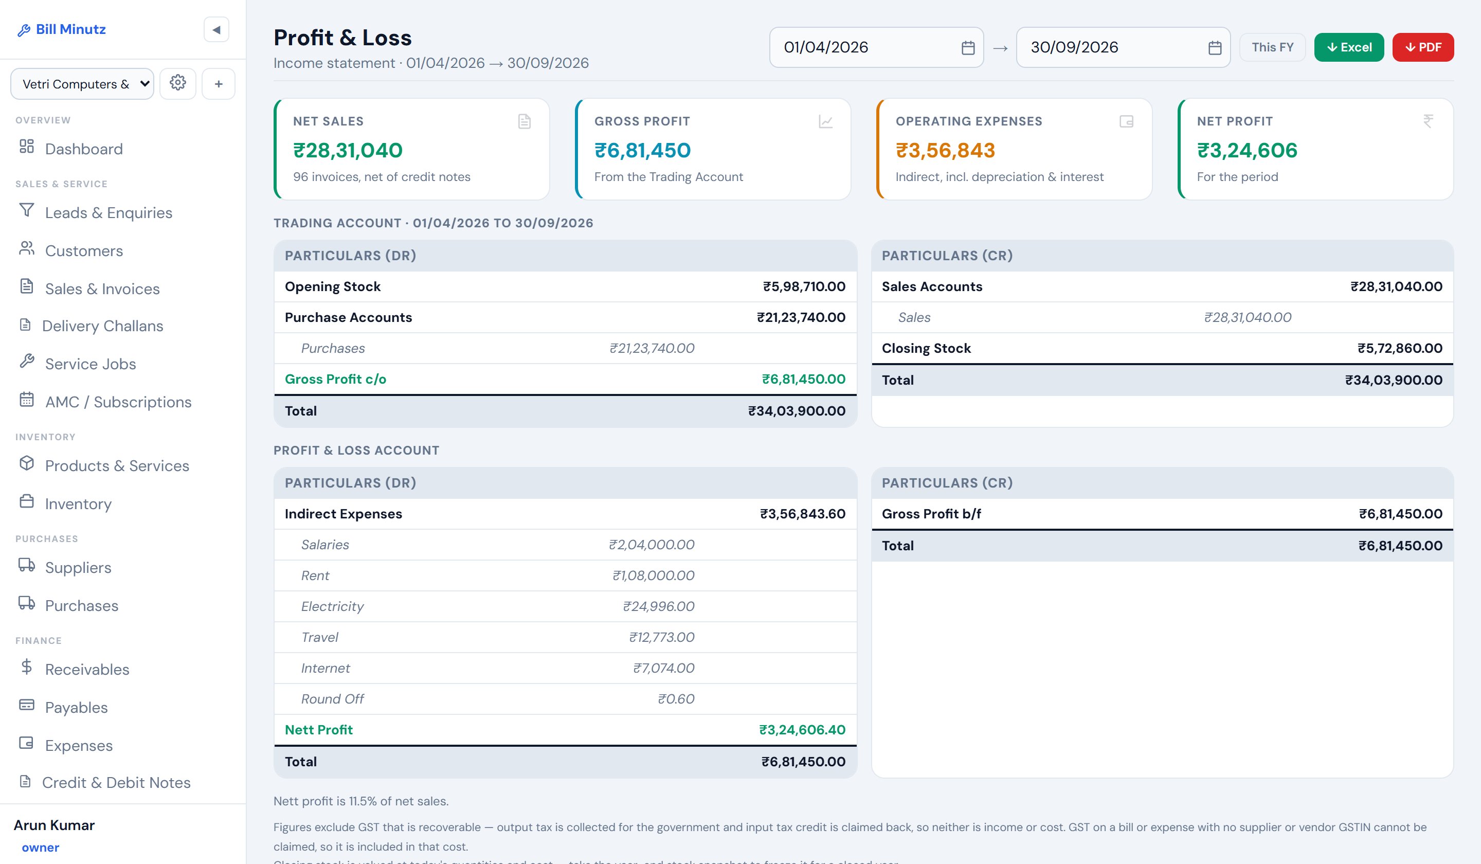This screenshot has width=1481, height=864.
Task: Click the AMC / Subscriptions calendar icon
Action: coord(26,400)
